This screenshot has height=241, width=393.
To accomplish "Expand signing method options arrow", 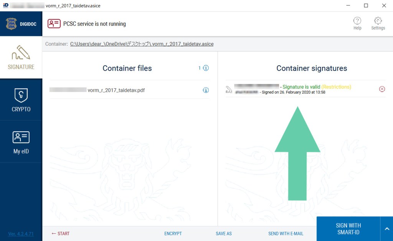I will tap(386, 229).
